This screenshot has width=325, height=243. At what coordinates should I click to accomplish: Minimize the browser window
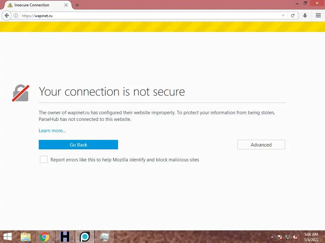pyautogui.click(x=297, y=3)
